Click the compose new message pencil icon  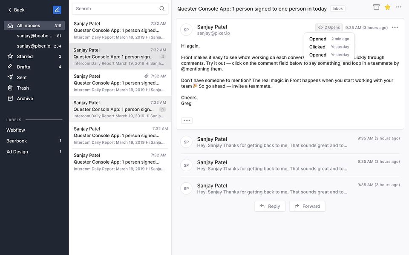[57, 10]
